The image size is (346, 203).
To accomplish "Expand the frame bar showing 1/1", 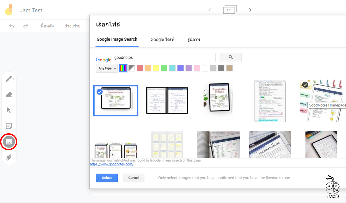I will (x=230, y=9).
